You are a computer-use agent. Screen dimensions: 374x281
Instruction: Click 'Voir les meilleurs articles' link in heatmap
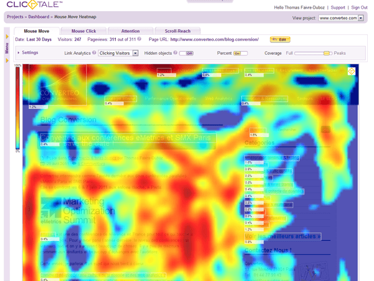tap(282, 236)
